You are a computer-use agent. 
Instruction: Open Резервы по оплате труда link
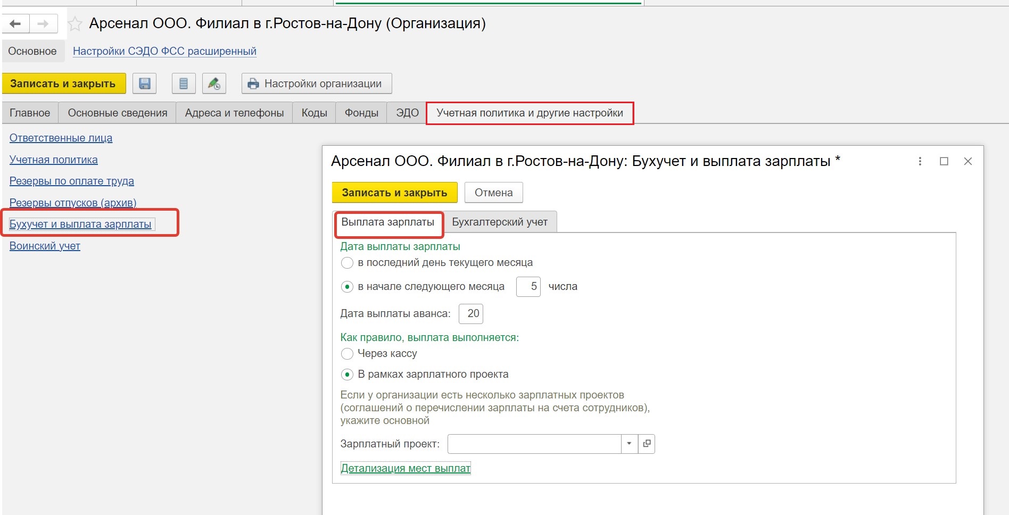coord(72,181)
